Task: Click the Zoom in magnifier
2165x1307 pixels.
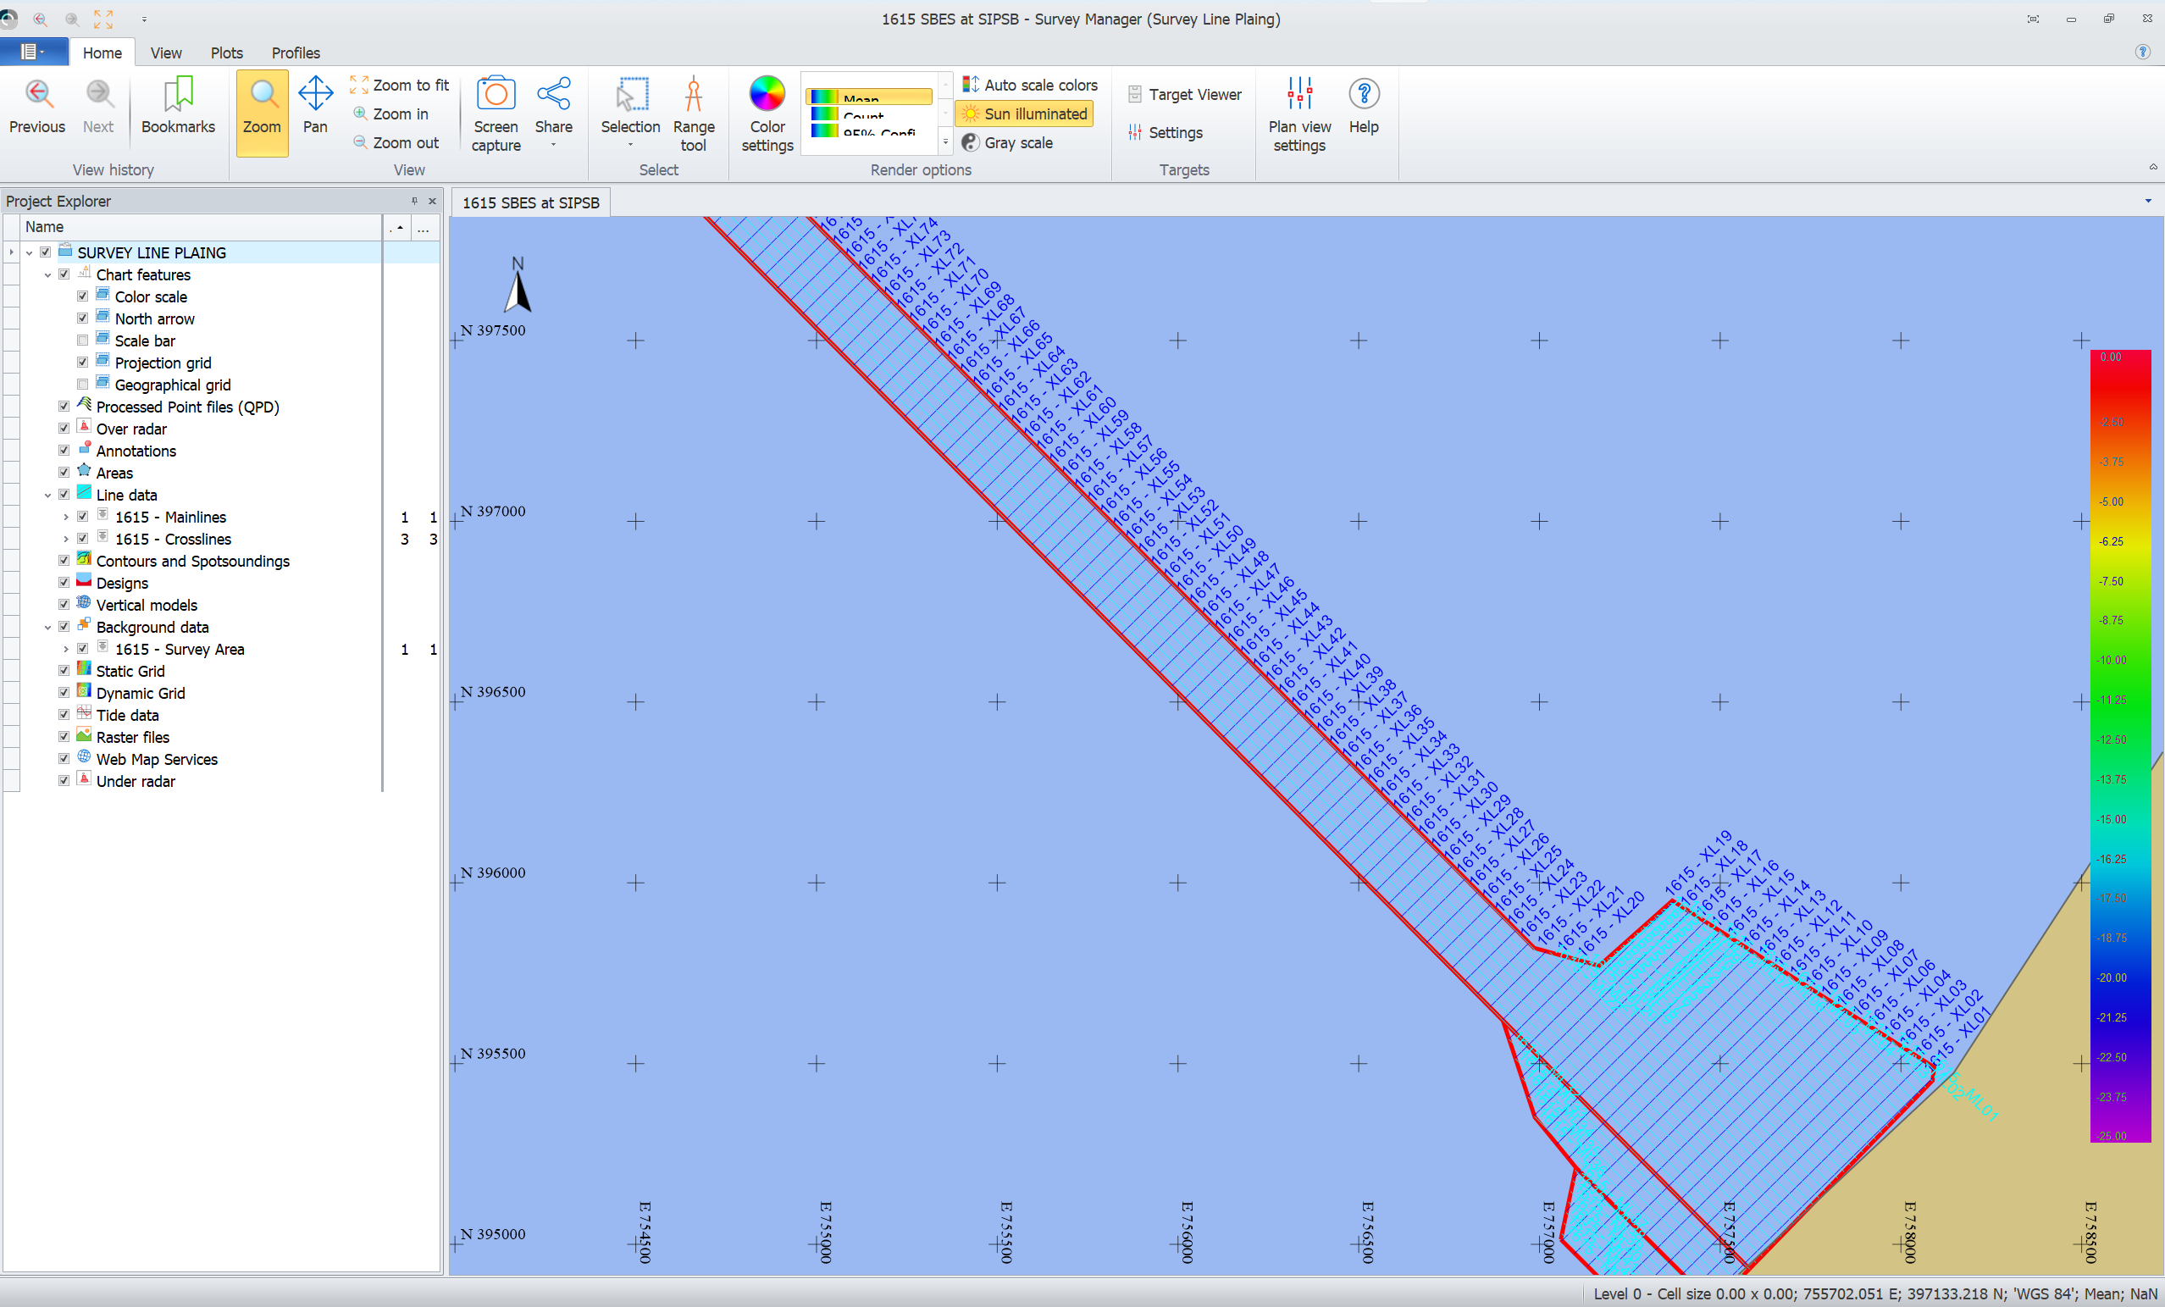Action: click(x=359, y=114)
